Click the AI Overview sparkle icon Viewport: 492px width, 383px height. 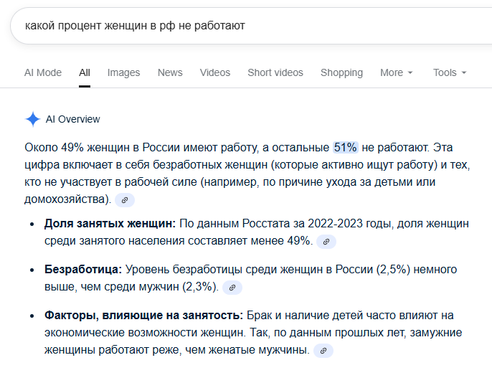32,119
